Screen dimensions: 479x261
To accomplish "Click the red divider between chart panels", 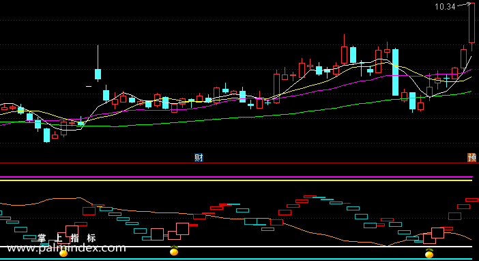I will 239,163.
